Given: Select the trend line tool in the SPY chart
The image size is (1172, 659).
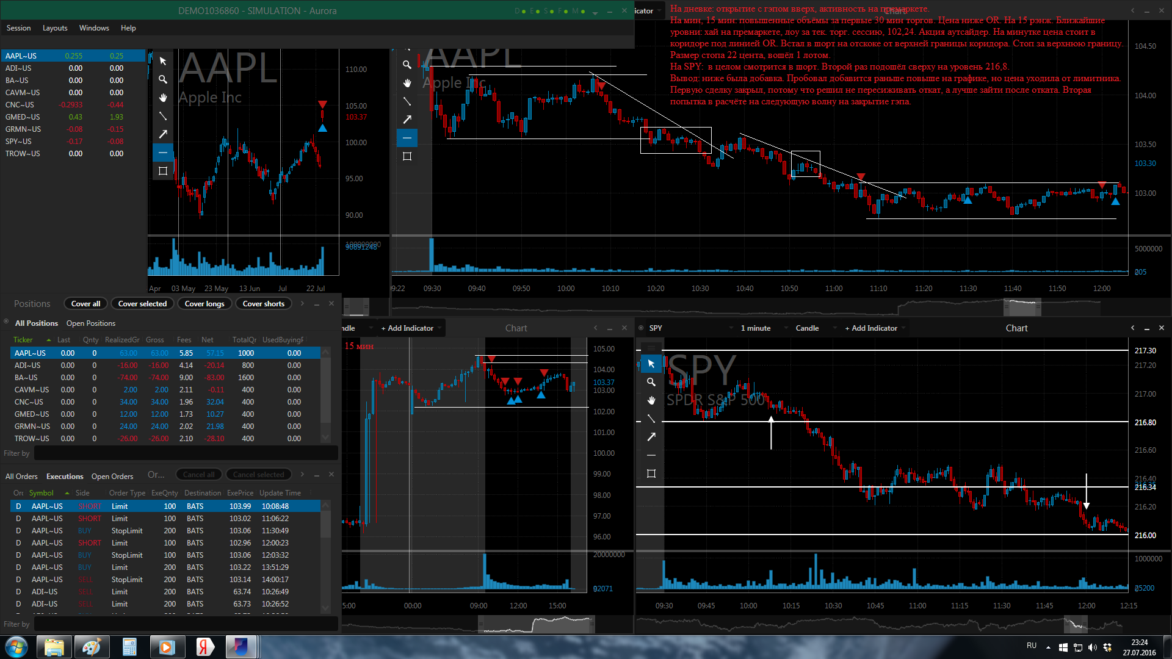Looking at the screenshot, I should [x=651, y=419].
